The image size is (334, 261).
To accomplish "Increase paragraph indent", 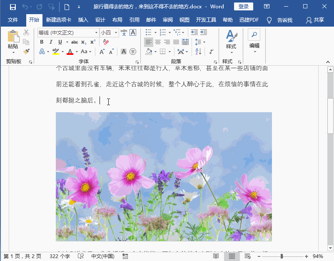I will pyautogui.click(x=204, y=32).
